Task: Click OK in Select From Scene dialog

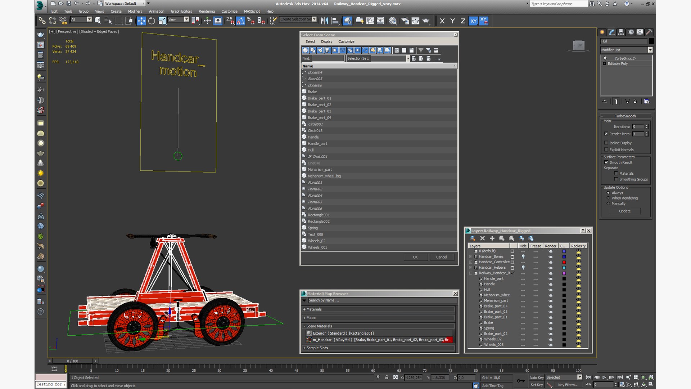Action: click(x=415, y=257)
